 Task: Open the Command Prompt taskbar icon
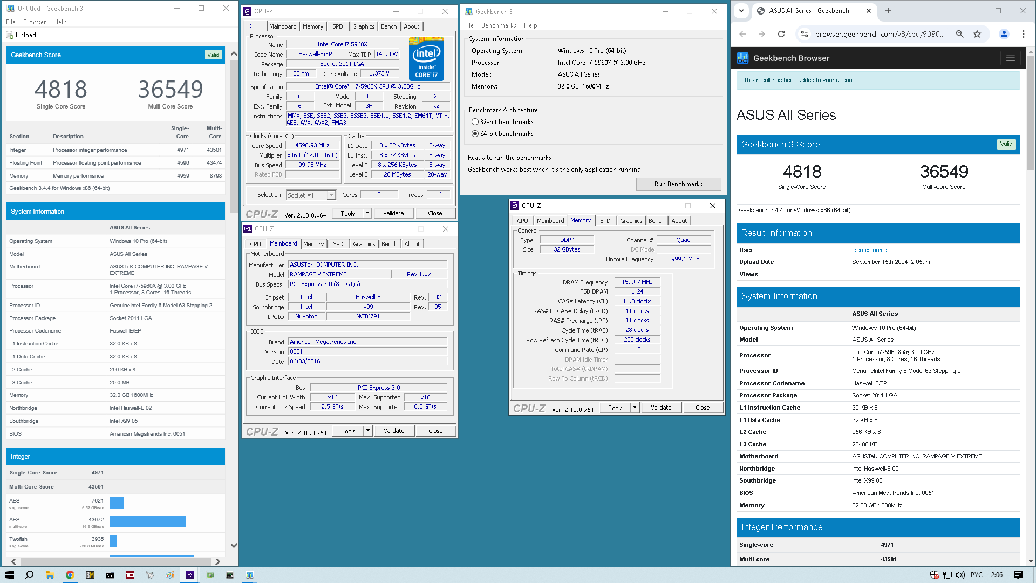pos(110,575)
